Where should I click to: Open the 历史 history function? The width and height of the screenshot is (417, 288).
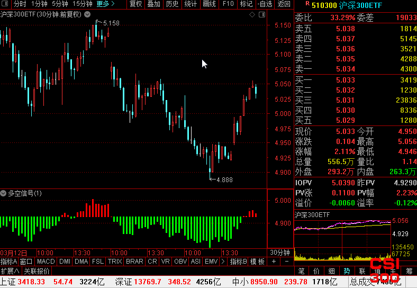click(172, 4)
